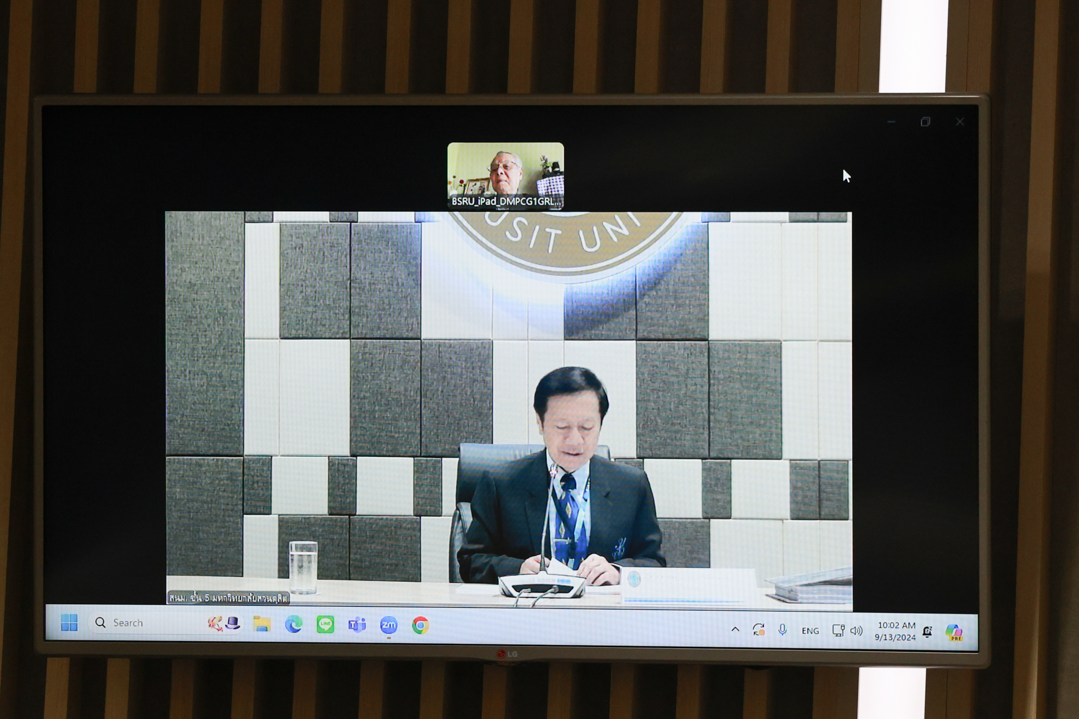1079x719 pixels.
Task: Switch the ENG input language indicator
Action: click(x=810, y=631)
